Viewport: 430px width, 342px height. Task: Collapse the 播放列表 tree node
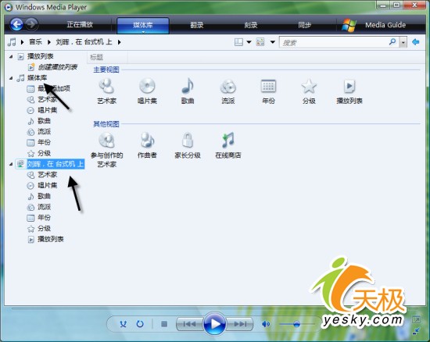click(11, 56)
